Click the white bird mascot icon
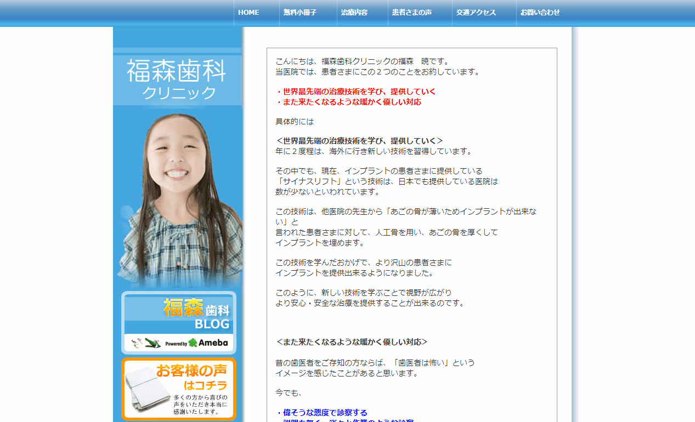 coord(136,342)
